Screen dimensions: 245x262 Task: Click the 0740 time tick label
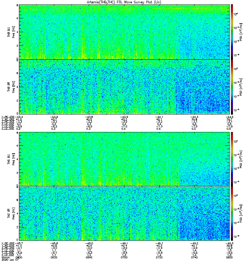click(194, 257)
